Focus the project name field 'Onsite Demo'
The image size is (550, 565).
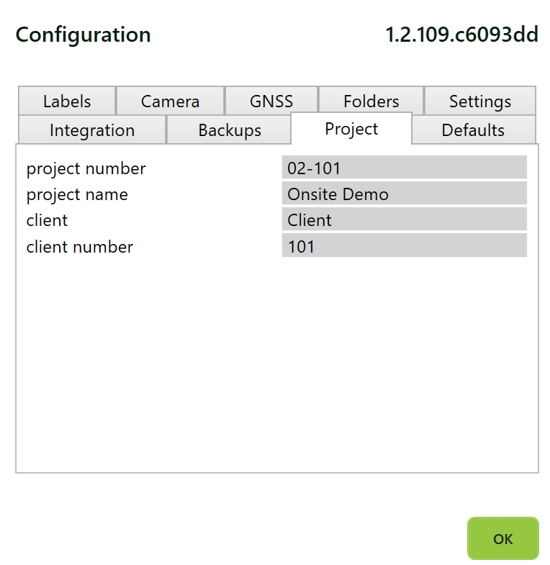(x=404, y=194)
